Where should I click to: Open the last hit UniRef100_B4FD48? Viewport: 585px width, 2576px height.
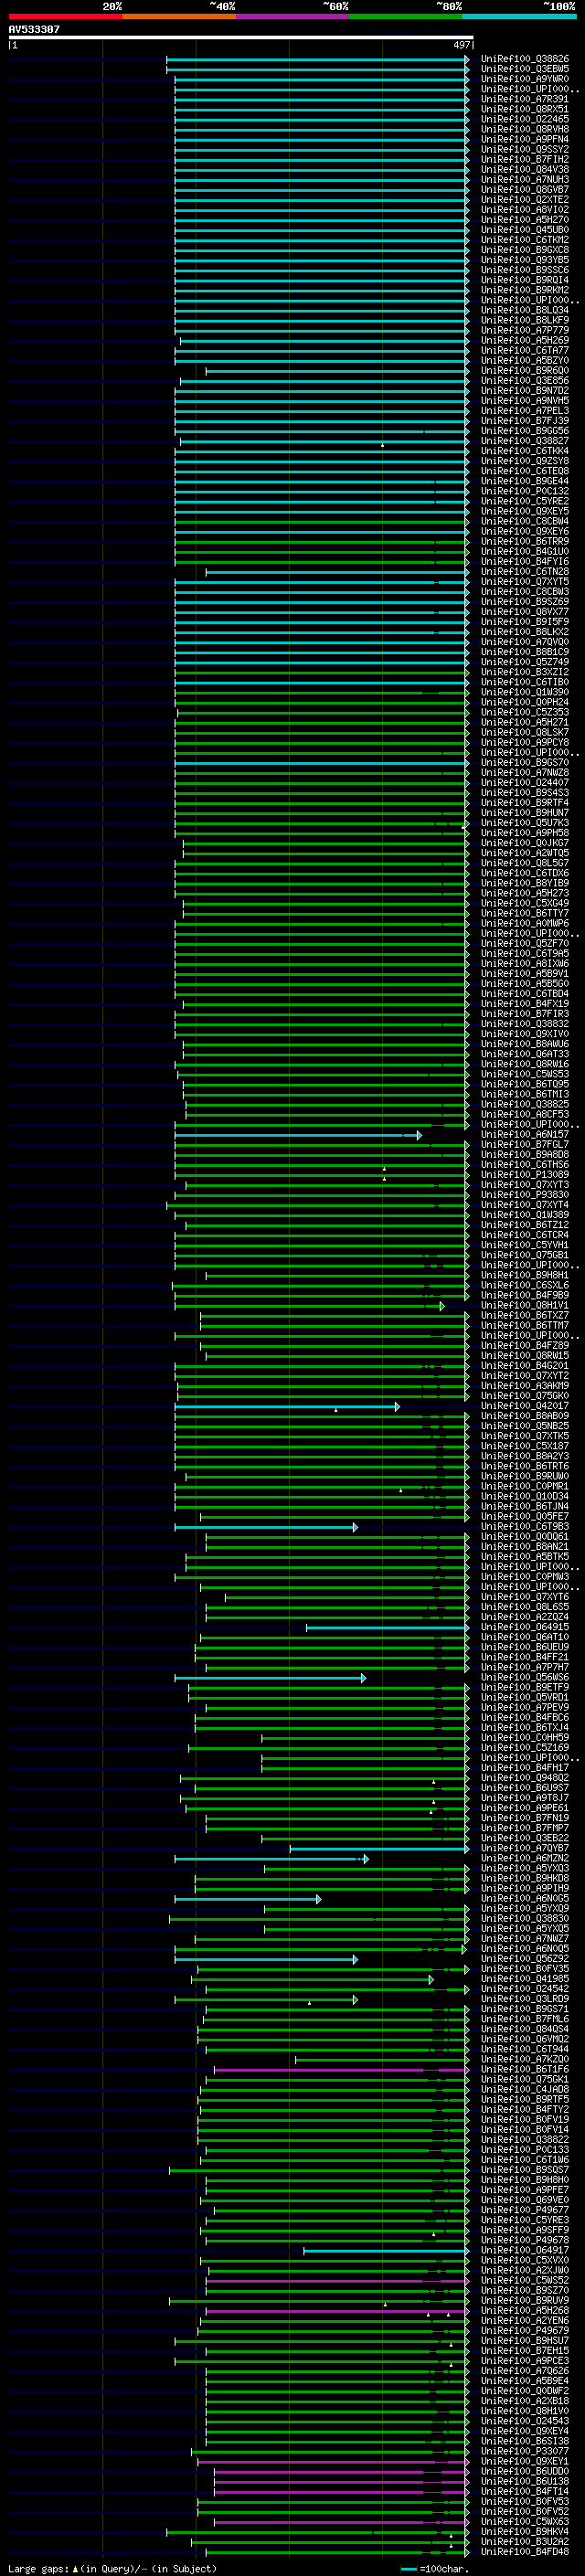click(x=525, y=2551)
